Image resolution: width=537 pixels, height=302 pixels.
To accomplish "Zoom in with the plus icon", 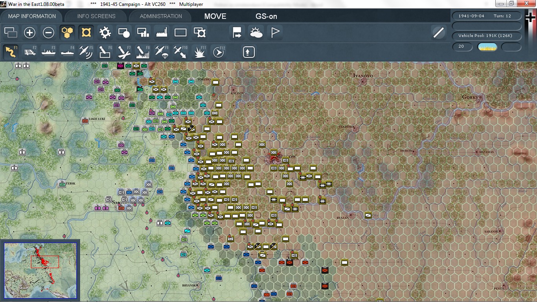I will point(29,33).
